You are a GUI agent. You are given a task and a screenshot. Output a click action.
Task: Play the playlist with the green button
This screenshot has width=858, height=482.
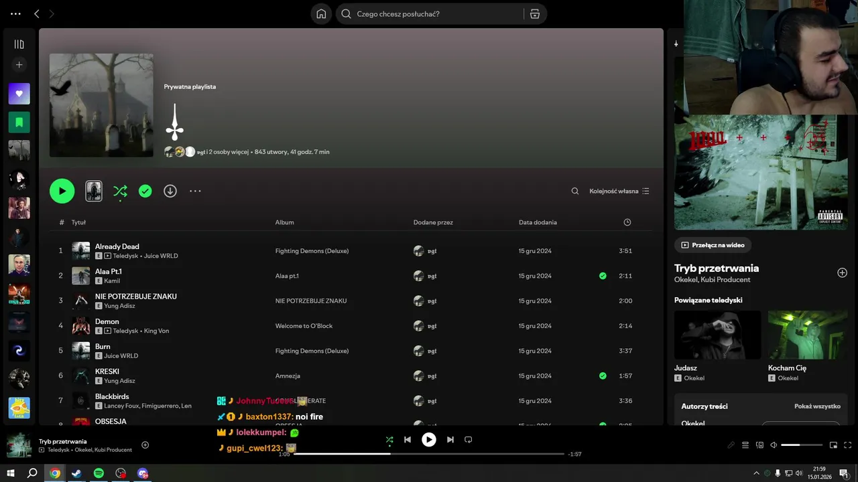[62, 191]
